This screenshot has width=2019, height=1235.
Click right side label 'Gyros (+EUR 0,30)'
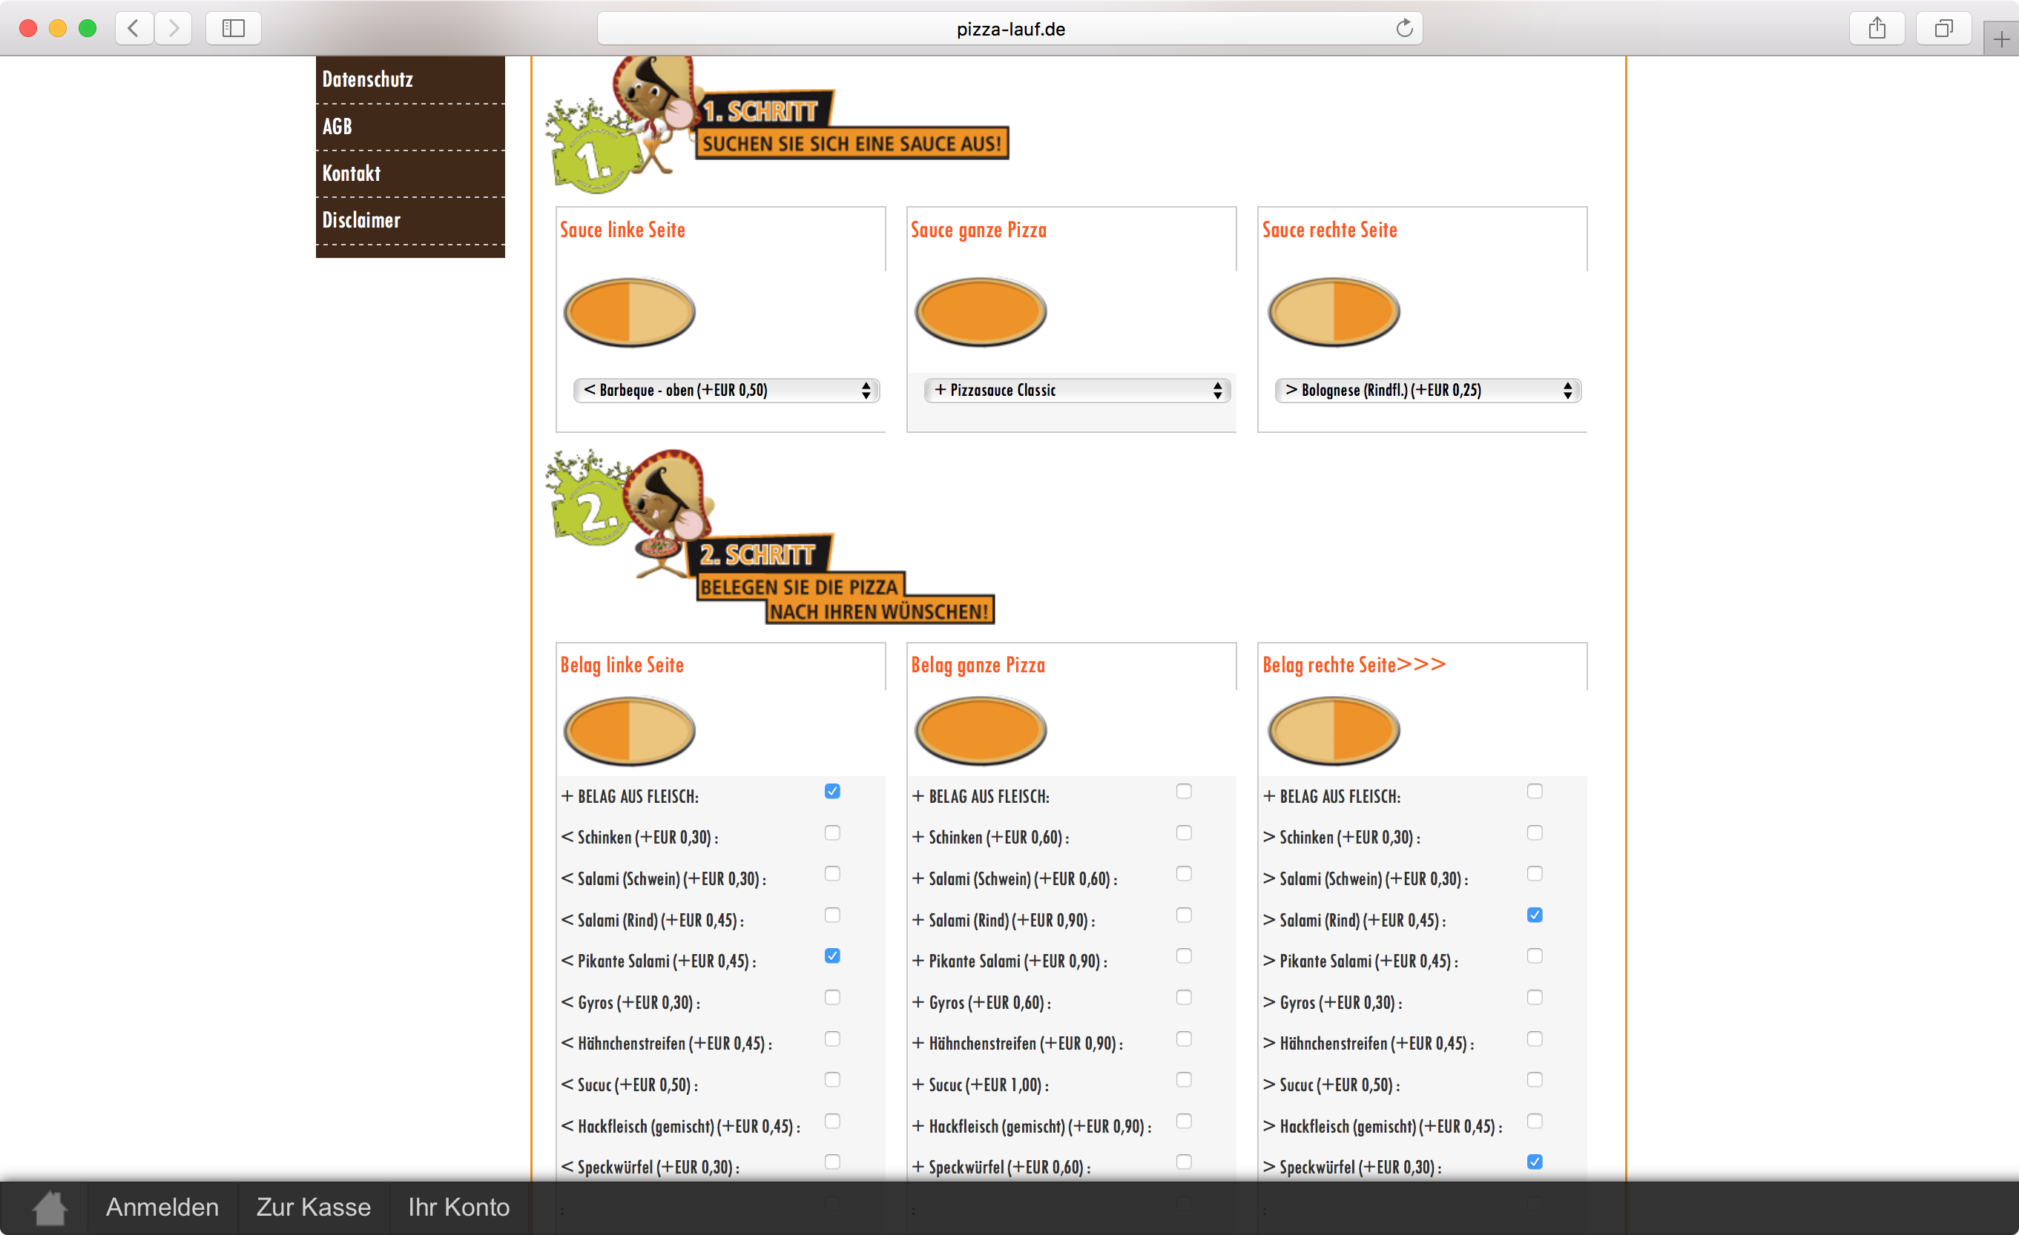click(1332, 1003)
